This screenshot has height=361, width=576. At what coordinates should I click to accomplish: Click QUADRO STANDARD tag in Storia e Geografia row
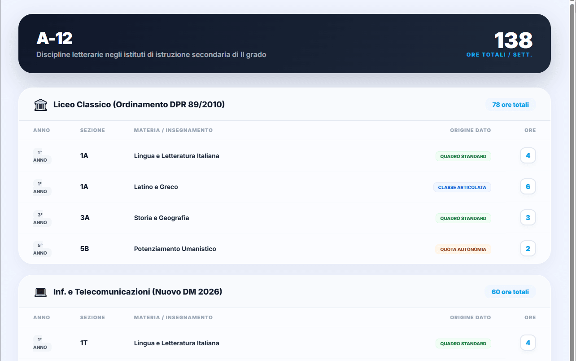463,218
